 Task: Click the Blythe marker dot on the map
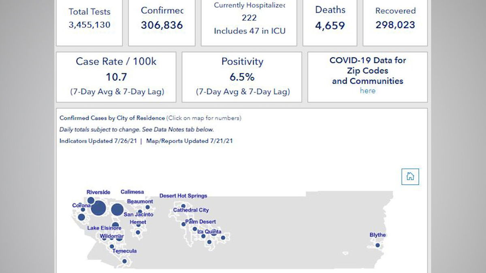pos(377,245)
